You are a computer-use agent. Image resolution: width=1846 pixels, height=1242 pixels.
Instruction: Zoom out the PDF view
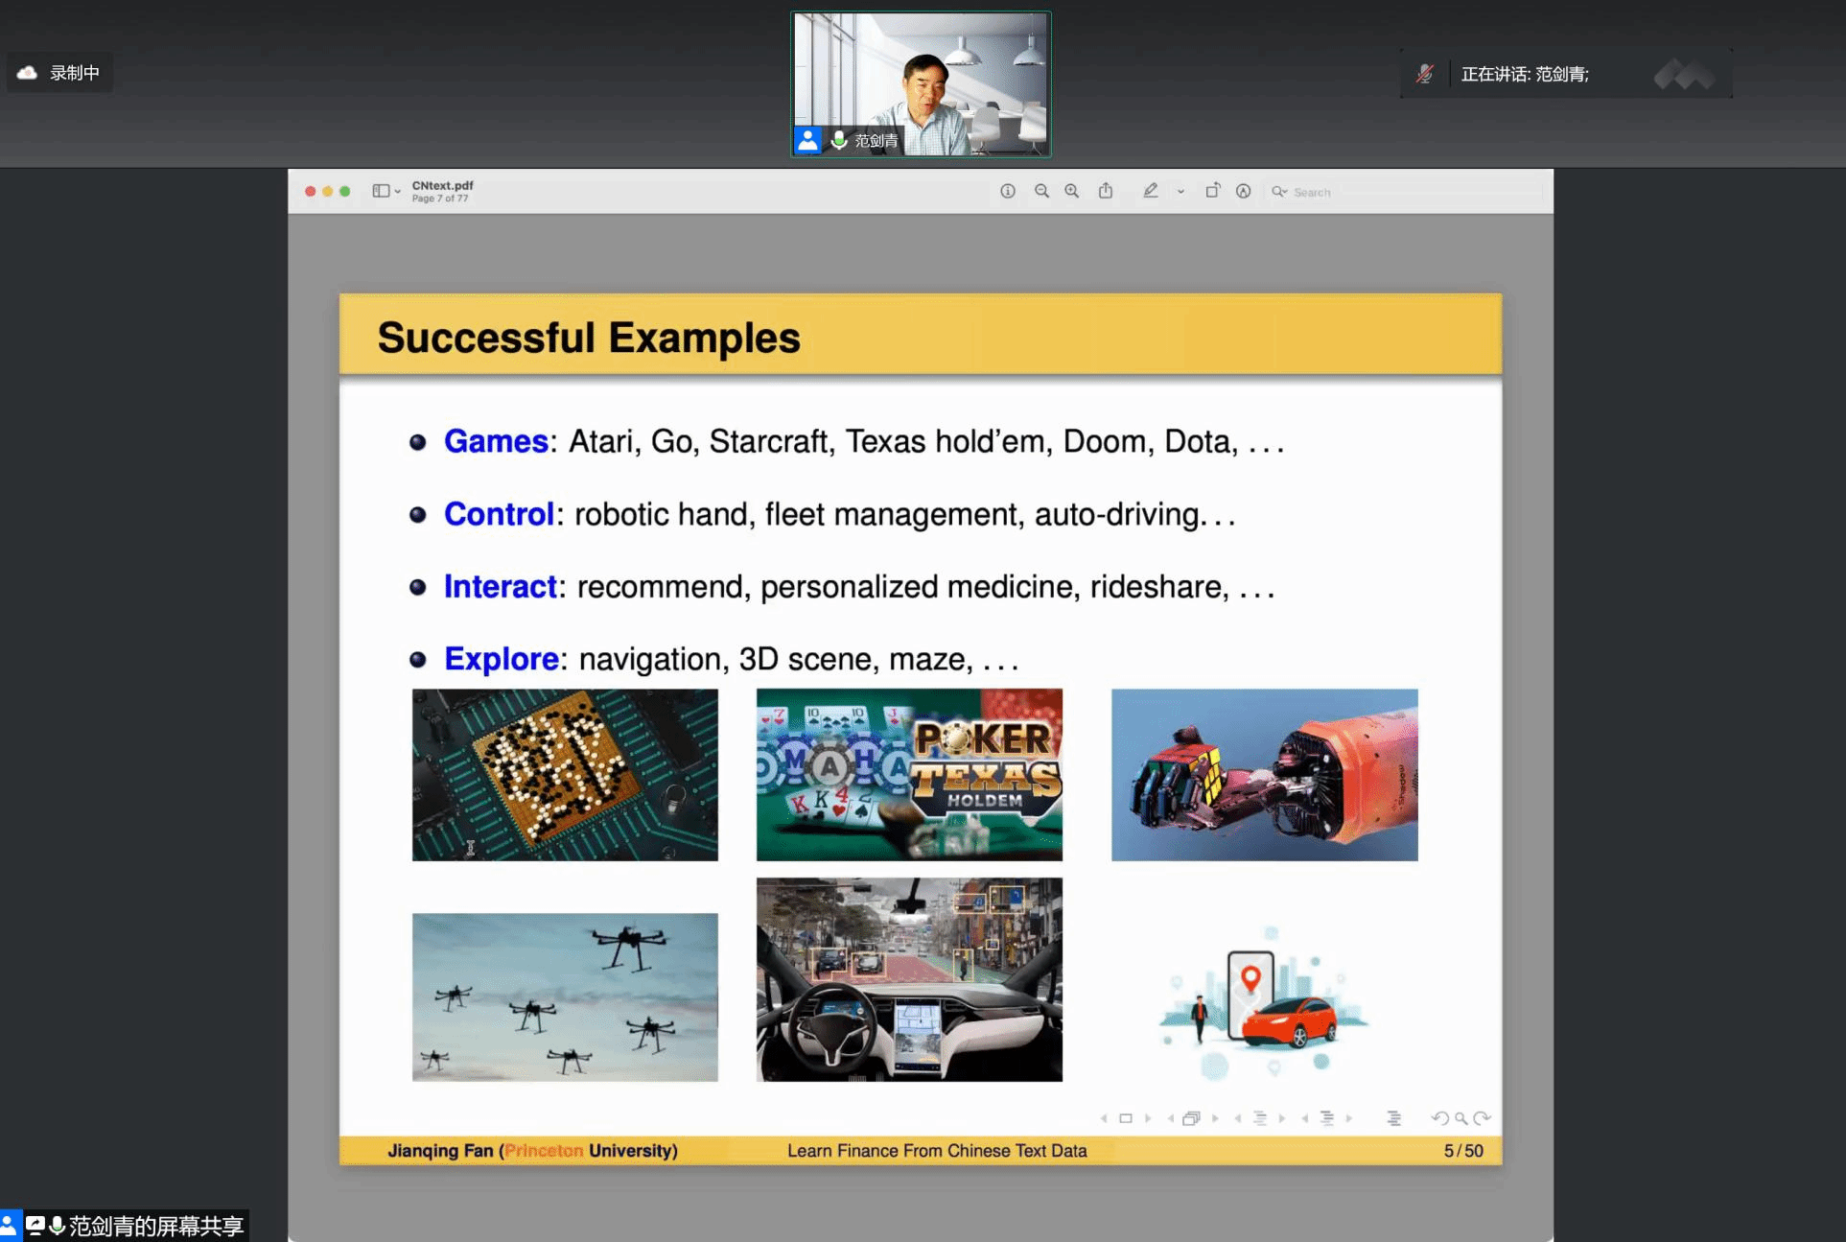(1041, 191)
